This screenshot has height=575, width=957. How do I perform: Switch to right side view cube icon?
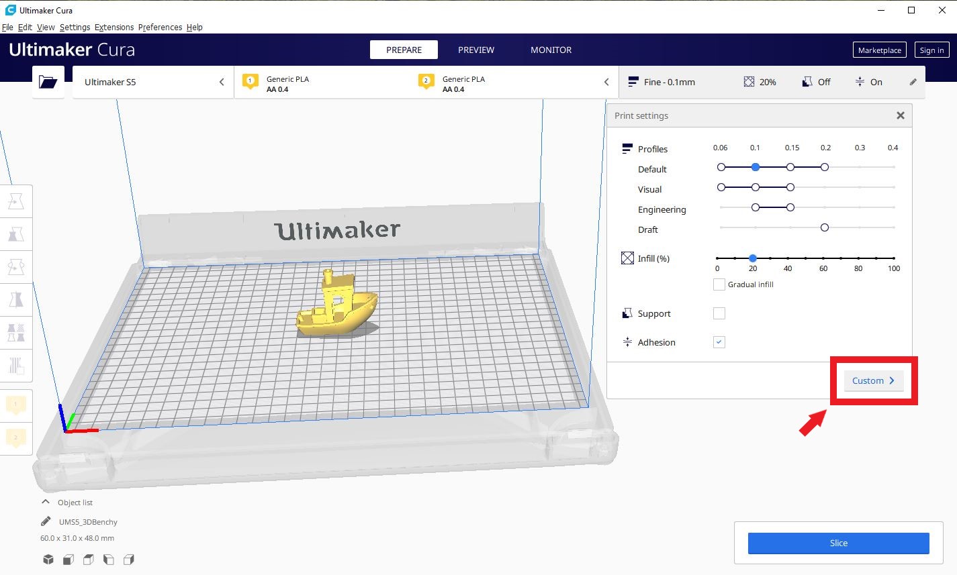point(128,559)
